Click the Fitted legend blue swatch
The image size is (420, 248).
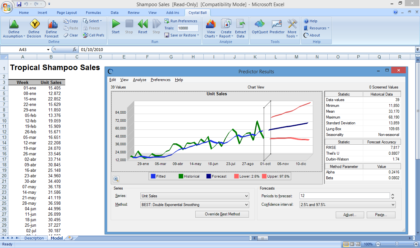tap(153, 176)
